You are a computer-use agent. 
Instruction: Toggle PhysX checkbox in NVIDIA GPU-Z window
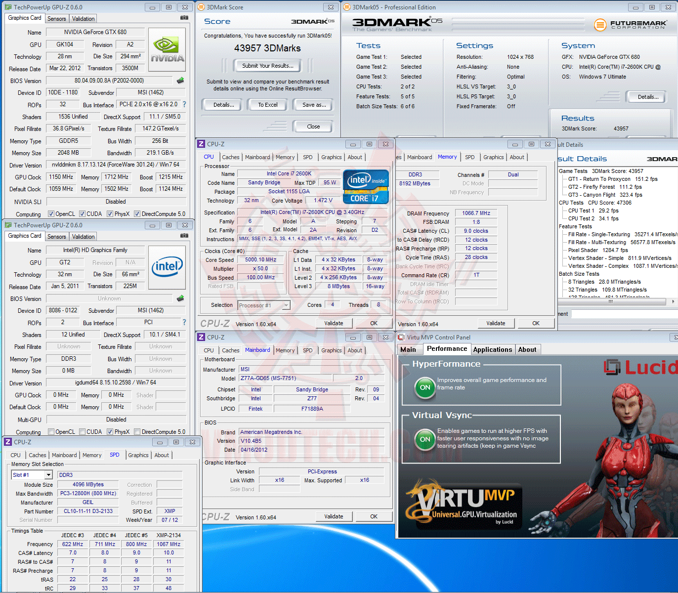point(110,214)
